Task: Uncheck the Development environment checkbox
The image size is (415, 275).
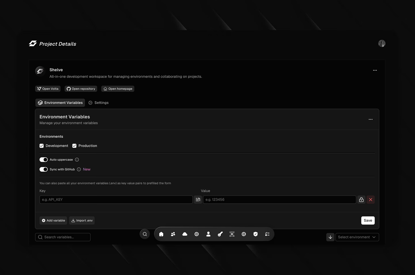Action: tap(42, 146)
